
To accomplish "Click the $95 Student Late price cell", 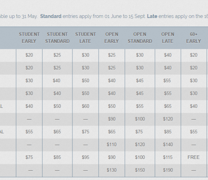I will pos(86,157).
